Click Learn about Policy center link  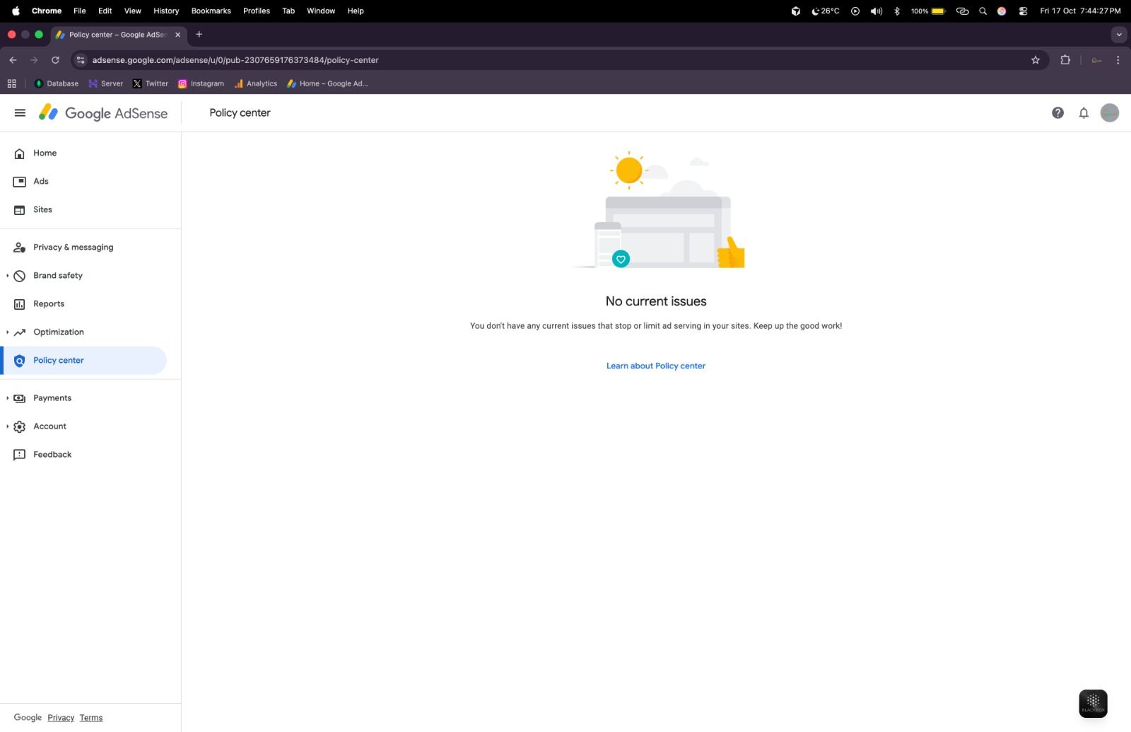pos(656,366)
